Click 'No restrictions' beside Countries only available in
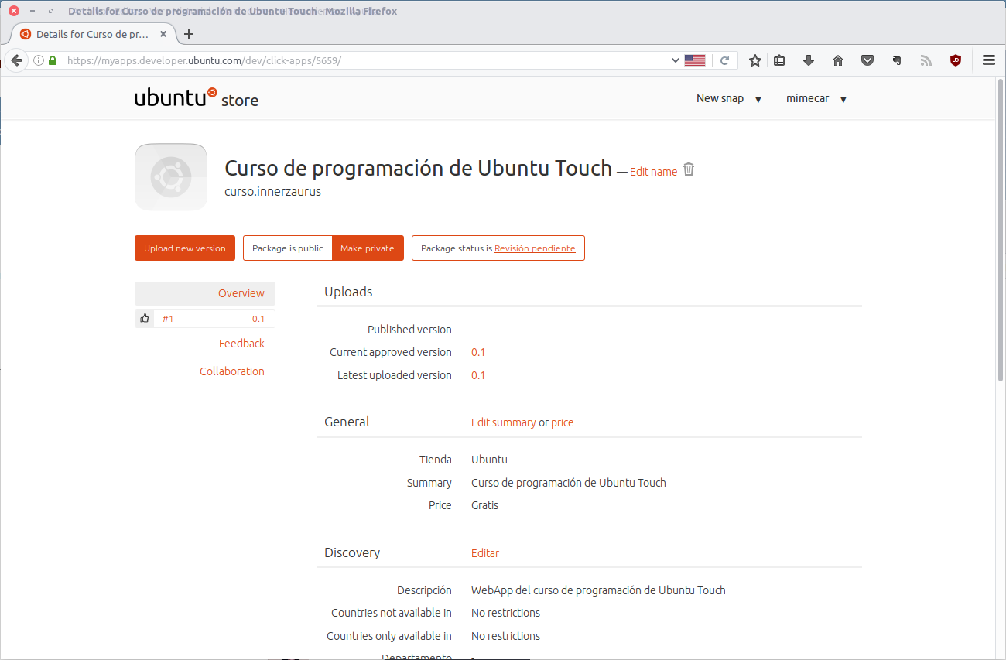 click(505, 636)
